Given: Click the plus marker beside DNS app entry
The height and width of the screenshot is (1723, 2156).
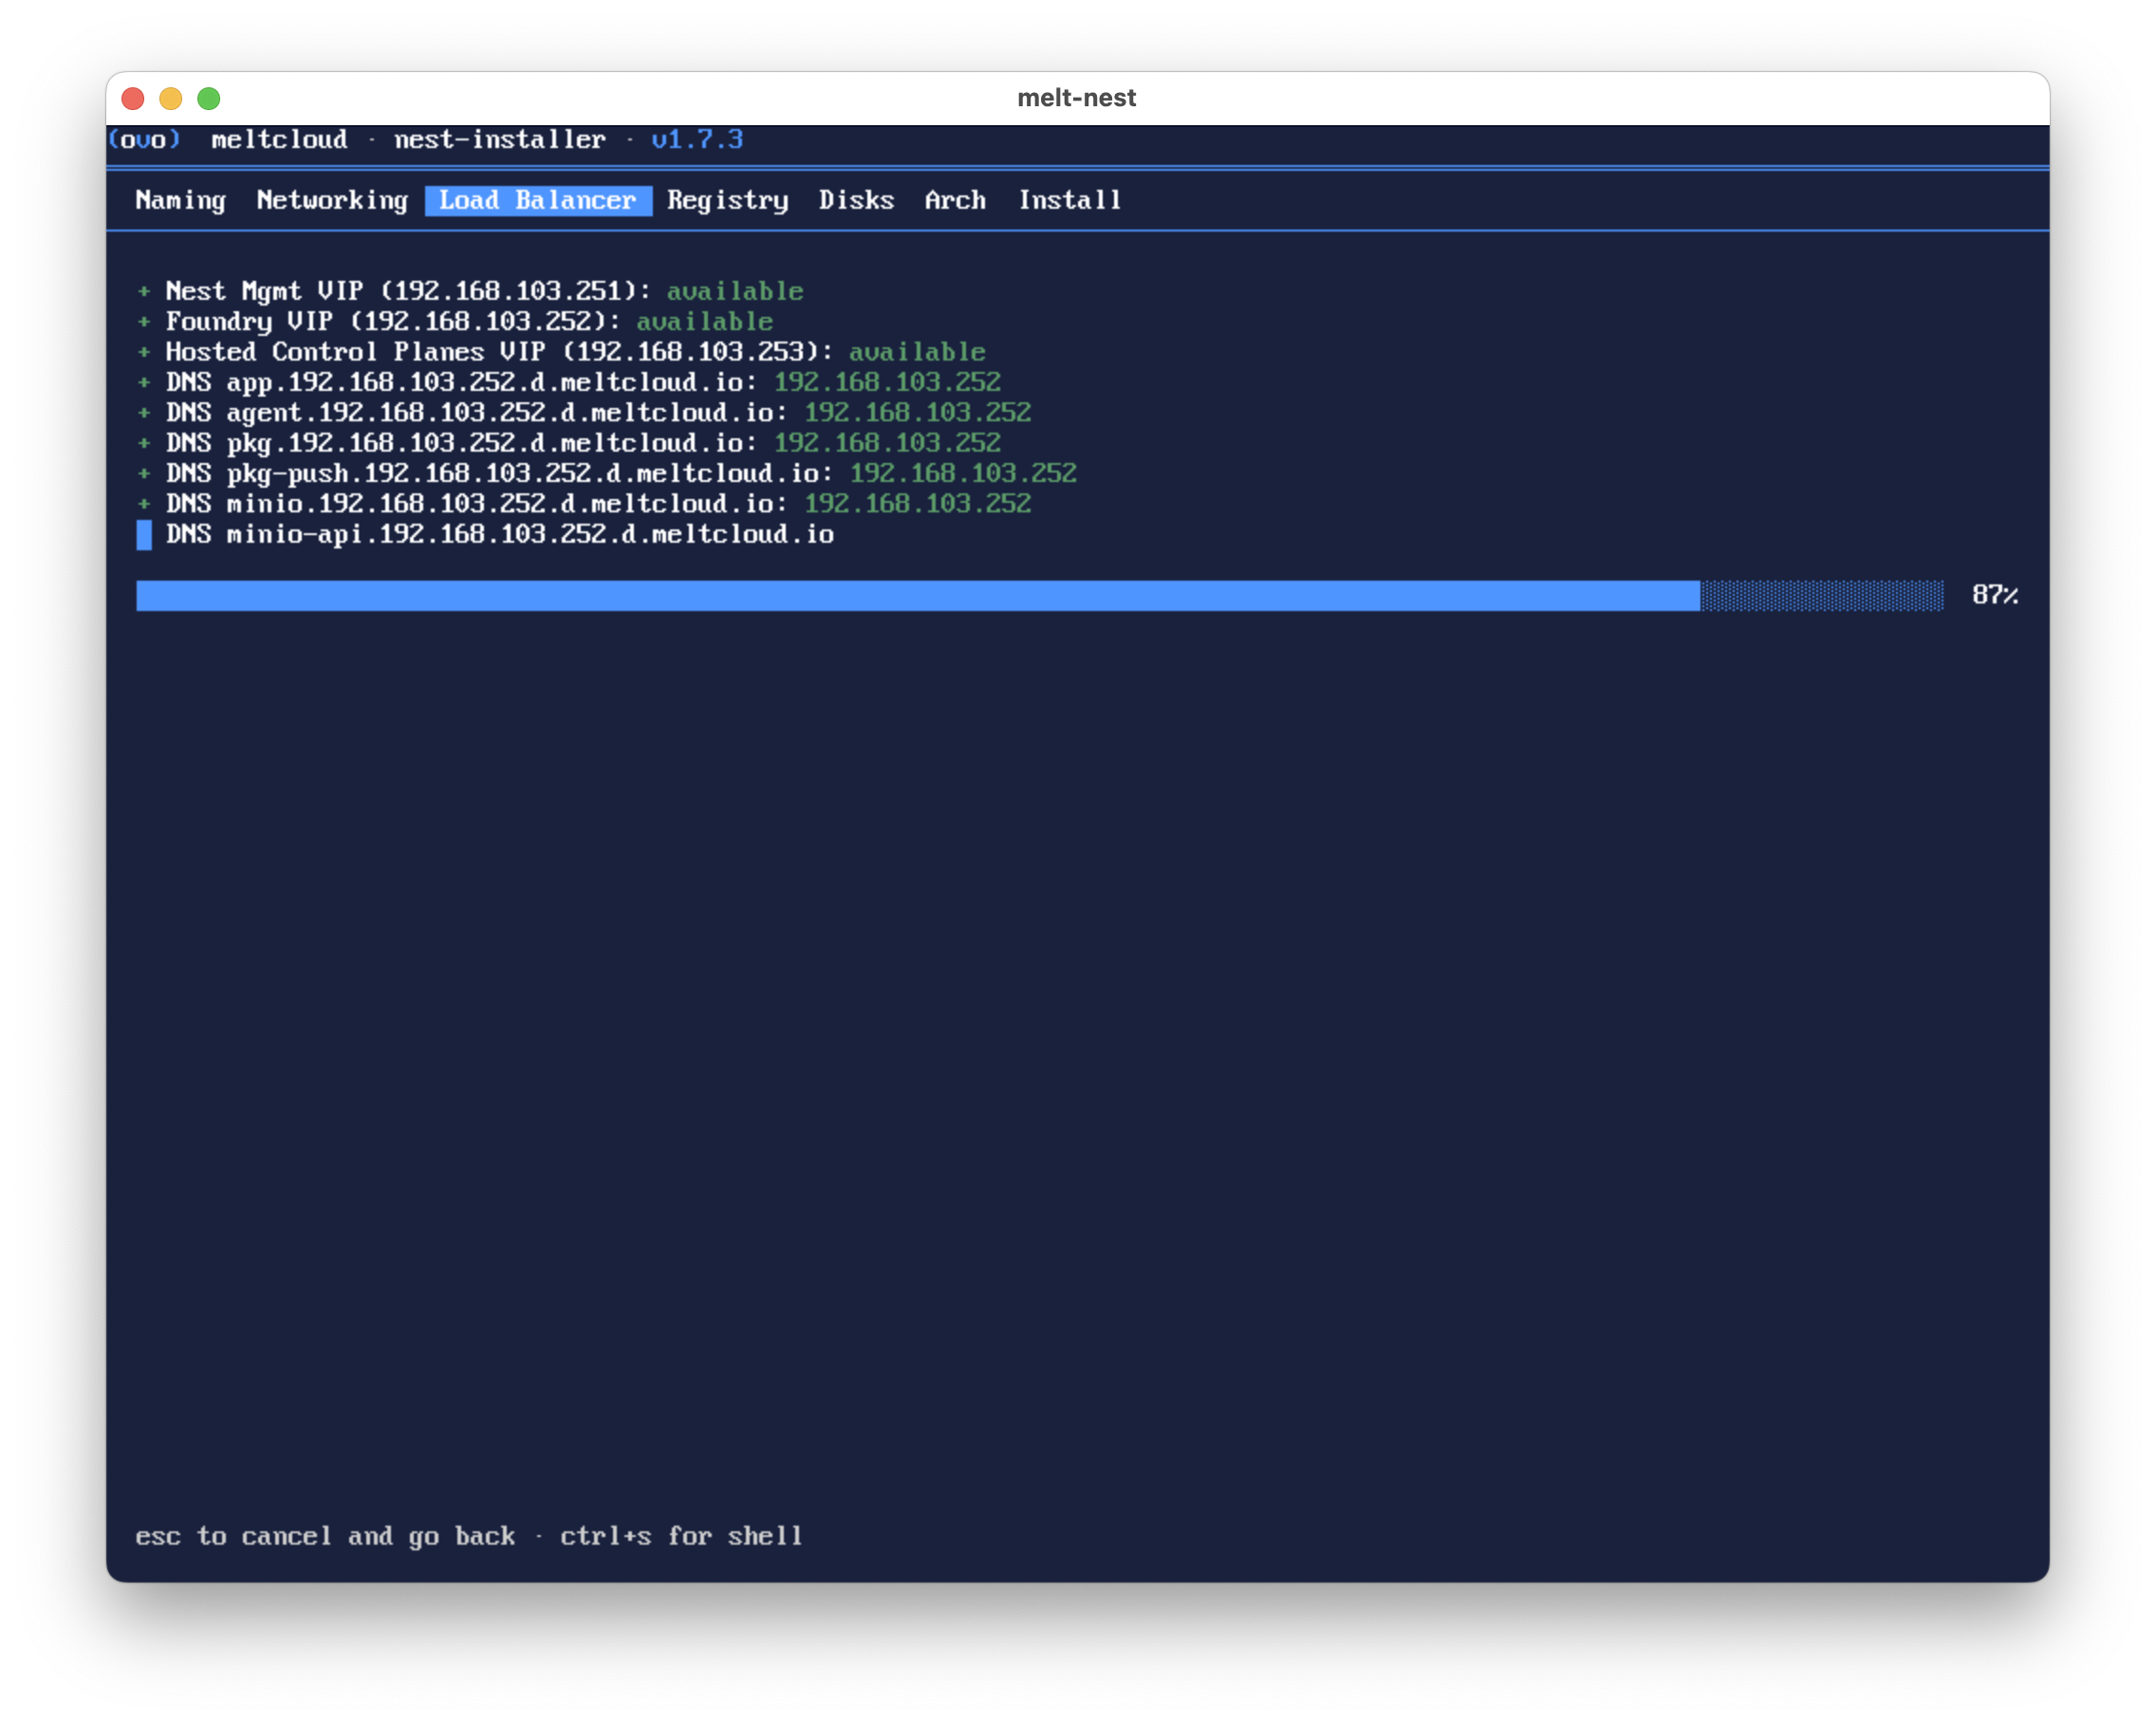Looking at the screenshot, I should click(144, 382).
